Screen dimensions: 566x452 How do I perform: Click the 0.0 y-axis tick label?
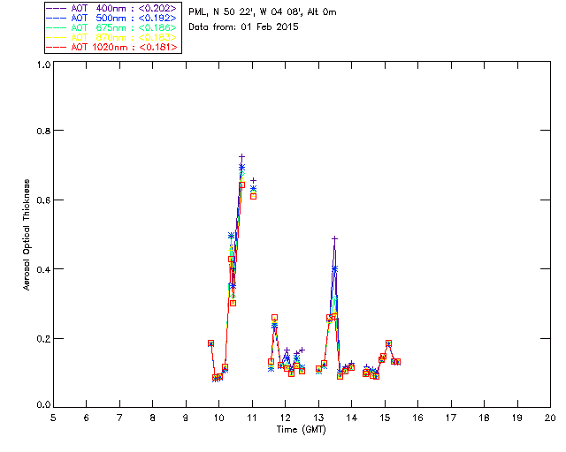43,405
